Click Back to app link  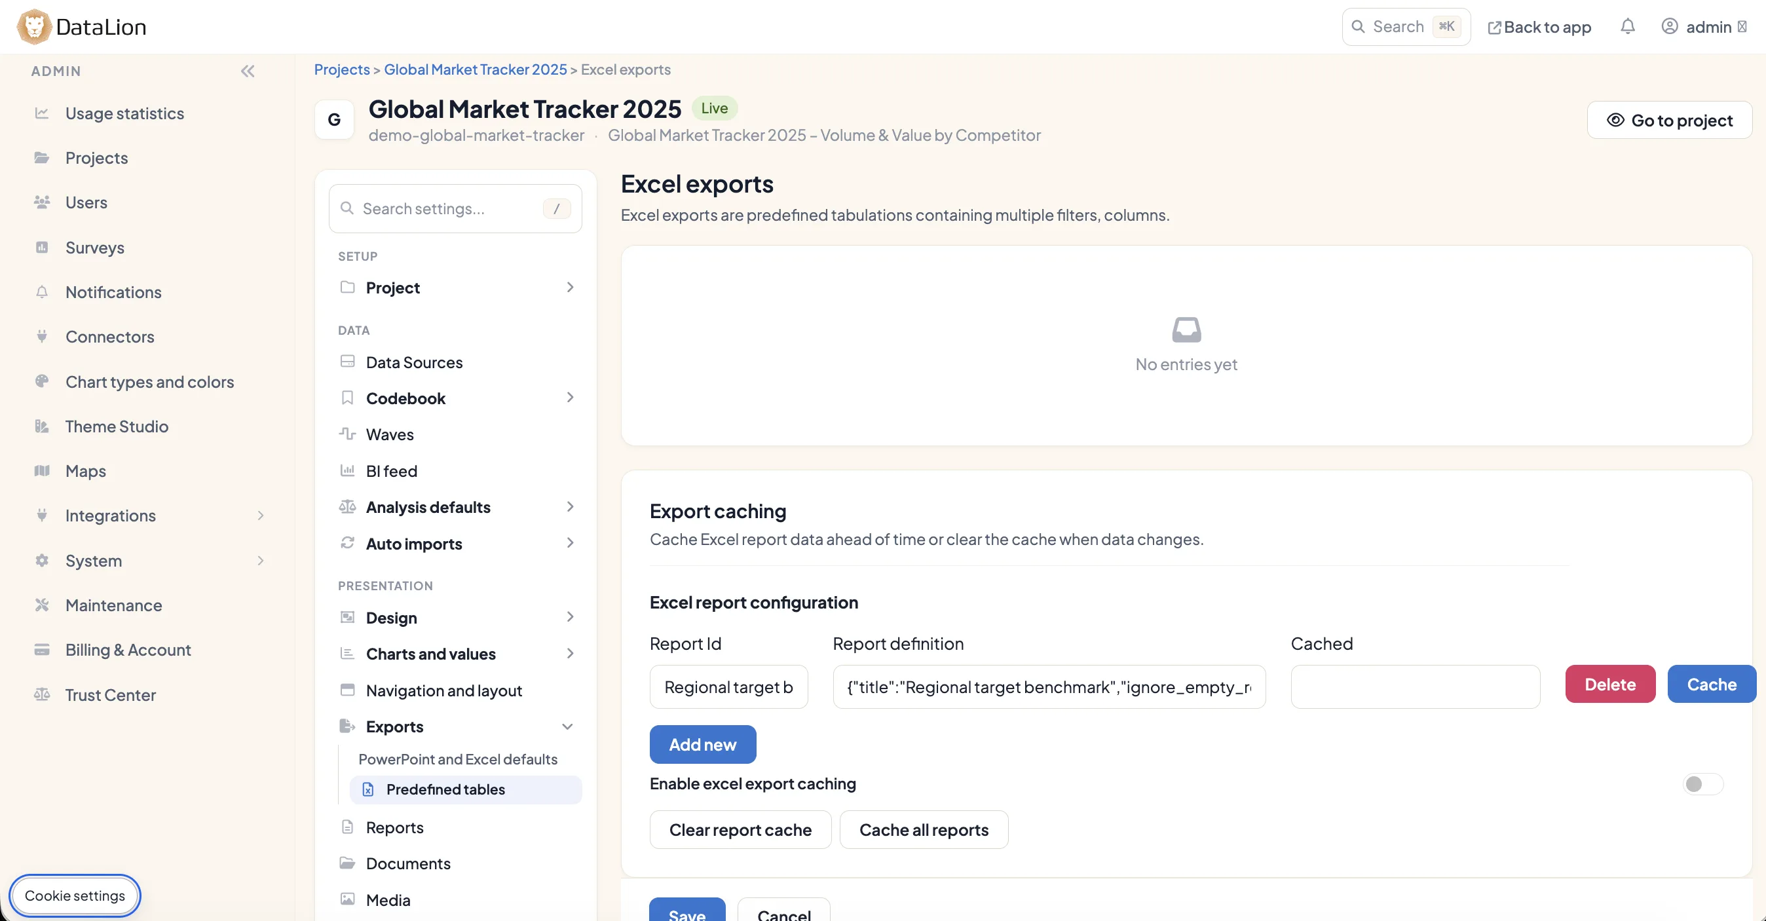(x=1539, y=27)
